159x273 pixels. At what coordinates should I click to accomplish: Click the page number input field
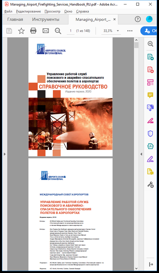click(70, 31)
